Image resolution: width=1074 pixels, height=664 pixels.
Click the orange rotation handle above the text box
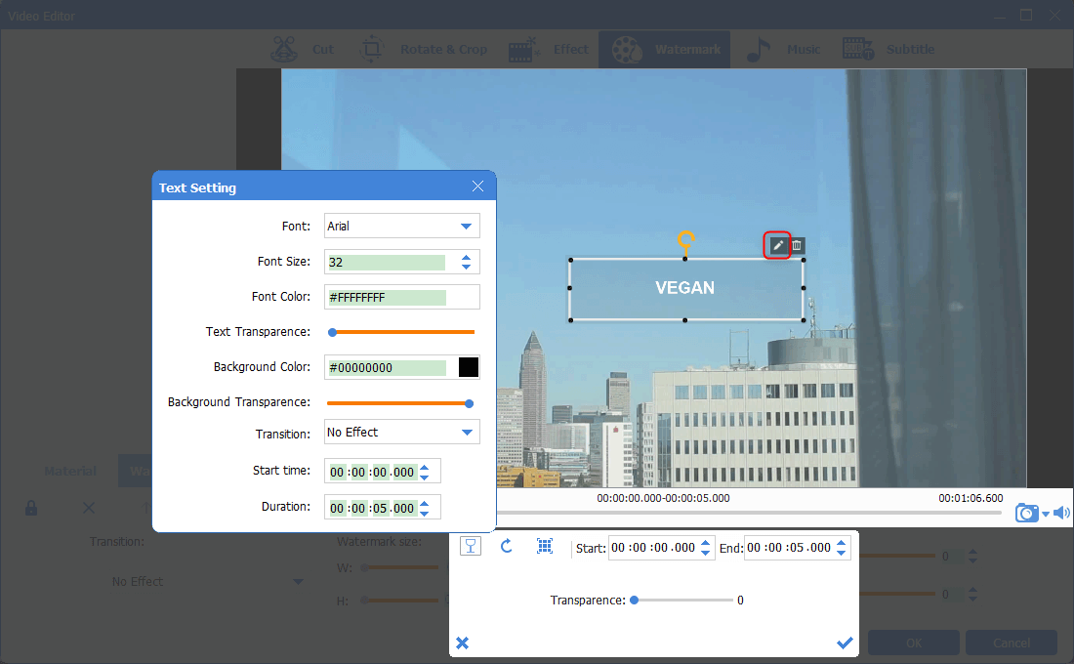click(x=685, y=239)
